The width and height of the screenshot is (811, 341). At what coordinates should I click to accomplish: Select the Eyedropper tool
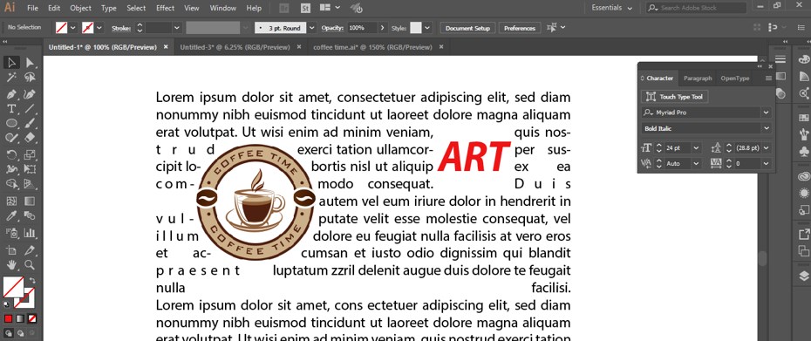tap(11, 215)
